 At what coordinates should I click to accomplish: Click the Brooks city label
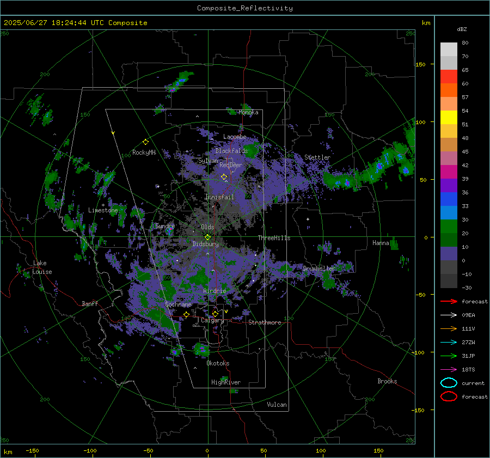[387, 381]
